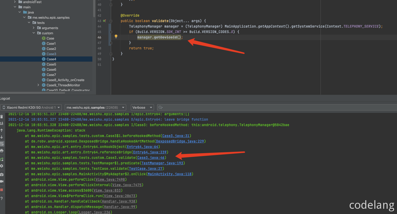
Task: Collapse the custom package
Action: 34,33
